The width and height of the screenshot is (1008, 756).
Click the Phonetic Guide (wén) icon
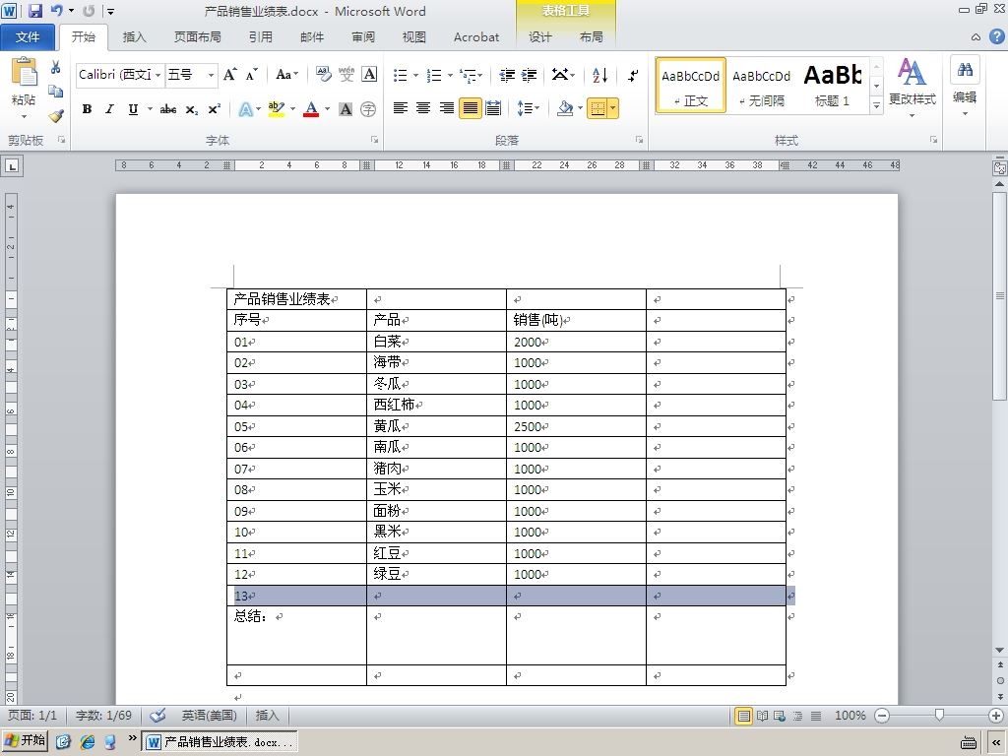tap(346, 75)
